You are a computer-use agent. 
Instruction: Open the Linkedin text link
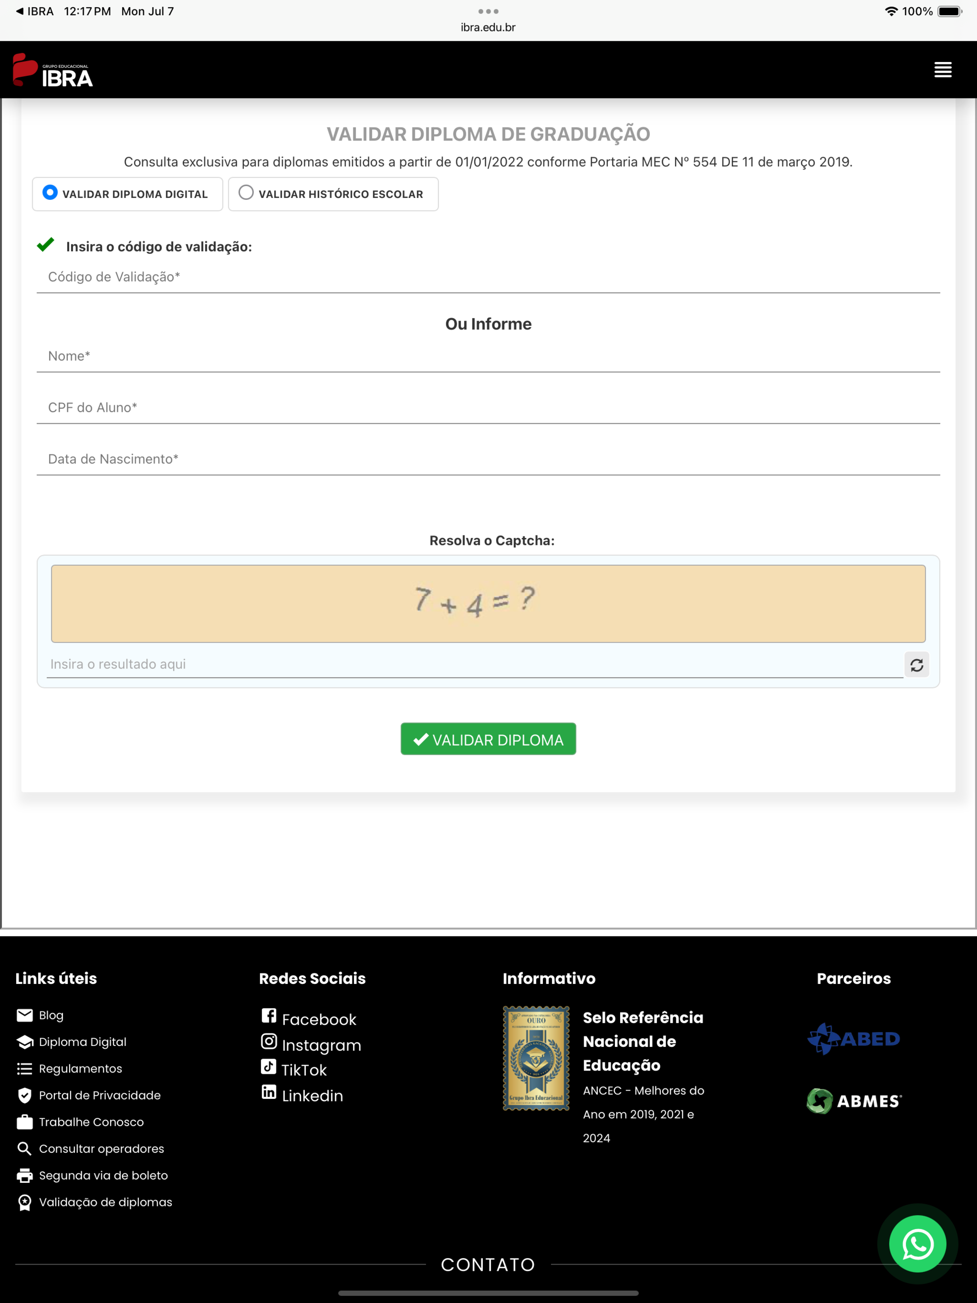click(313, 1096)
